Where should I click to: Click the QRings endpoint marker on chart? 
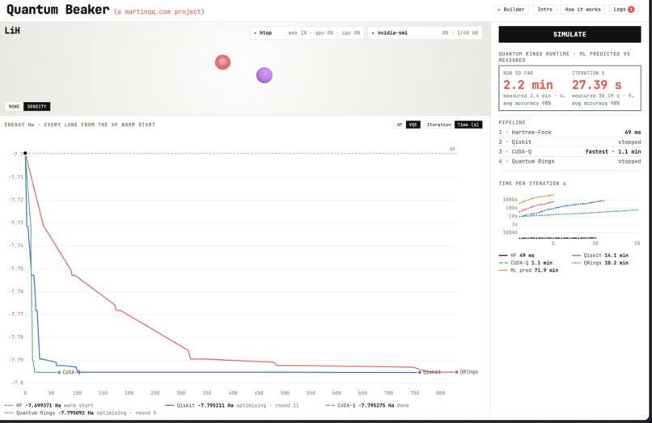456,372
